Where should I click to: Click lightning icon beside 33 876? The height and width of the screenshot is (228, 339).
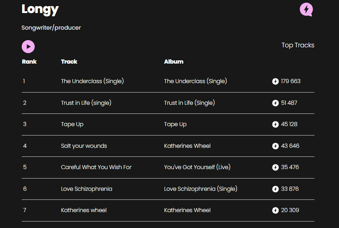coord(275,189)
